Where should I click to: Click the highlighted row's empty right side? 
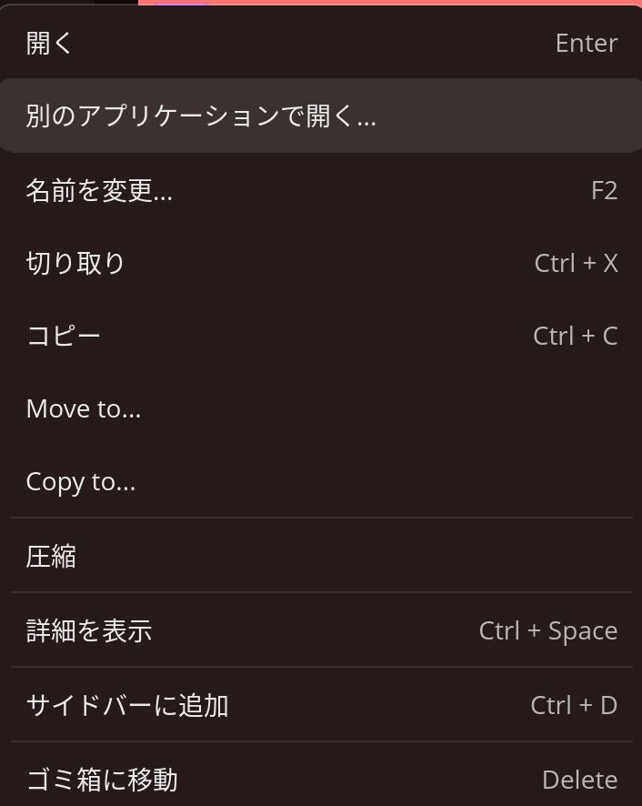coord(527,116)
